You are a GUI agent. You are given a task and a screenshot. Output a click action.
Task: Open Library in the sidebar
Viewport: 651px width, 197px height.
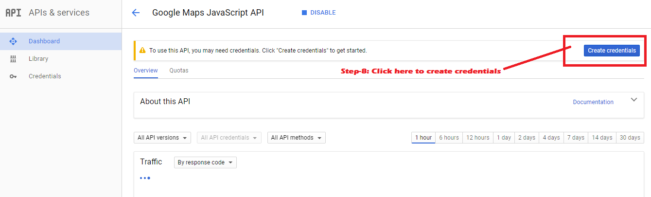(x=61, y=59)
